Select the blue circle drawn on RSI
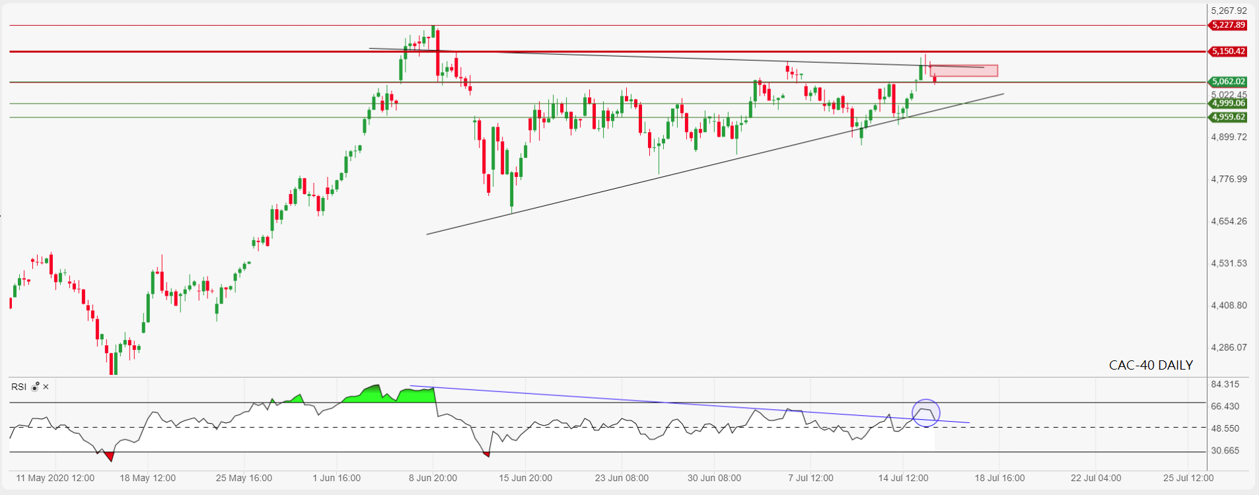The height and width of the screenshot is (495, 1259). 926,413
